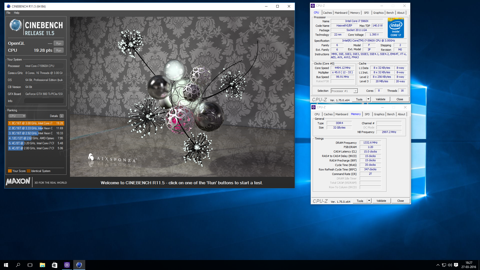Screen dimensions: 480x270
Task: Click the Identical System legend swatch
Action: coord(28,171)
